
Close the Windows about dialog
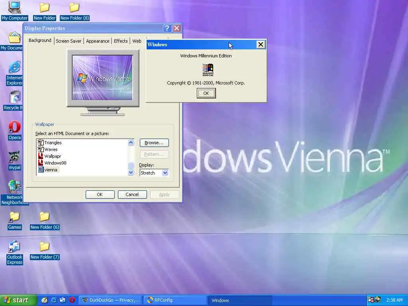point(261,45)
